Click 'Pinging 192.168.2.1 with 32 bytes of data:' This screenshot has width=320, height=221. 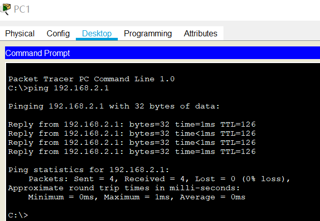(x=114, y=106)
